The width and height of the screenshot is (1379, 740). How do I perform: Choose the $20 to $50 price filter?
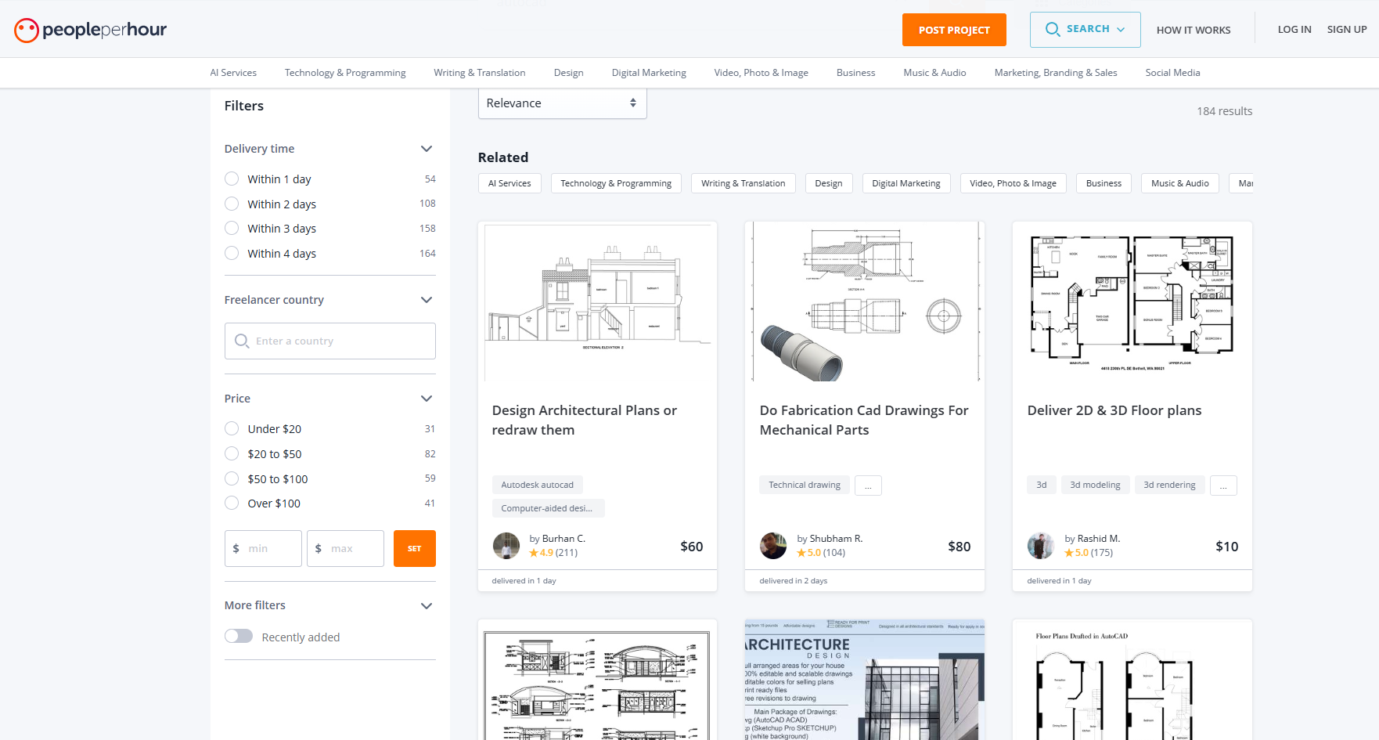click(x=232, y=454)
